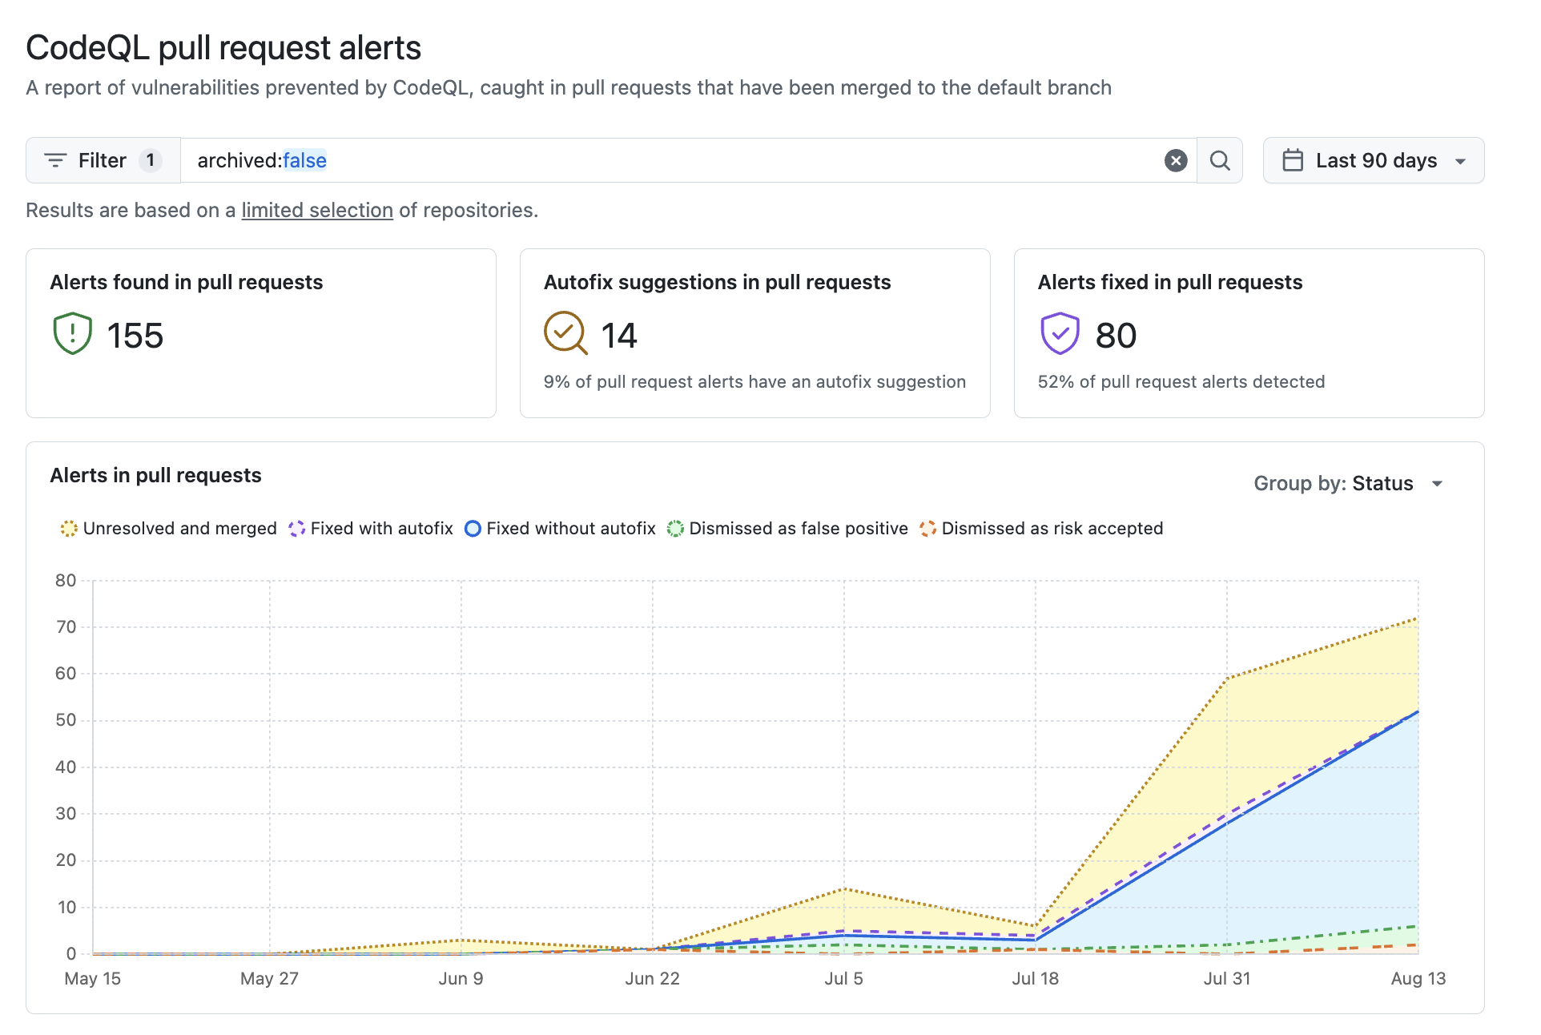Click the 80 alerts fixed value
Screen dimensions: 1541x1035
coord(1116,336)
